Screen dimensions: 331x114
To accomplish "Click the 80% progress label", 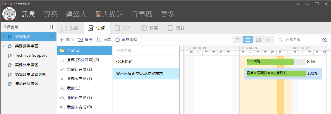I will [x=311, y=62].
